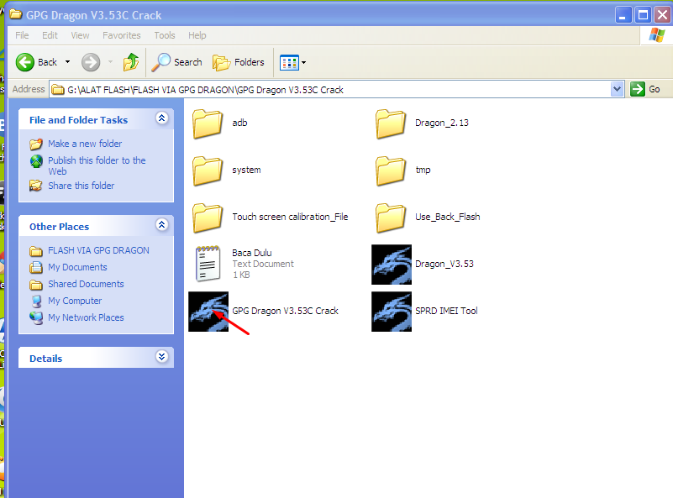This screenshot has height=498, width=673.
Task: Select the 'Use_Back_Flash' folder name
Action: [x=448, y=217]
